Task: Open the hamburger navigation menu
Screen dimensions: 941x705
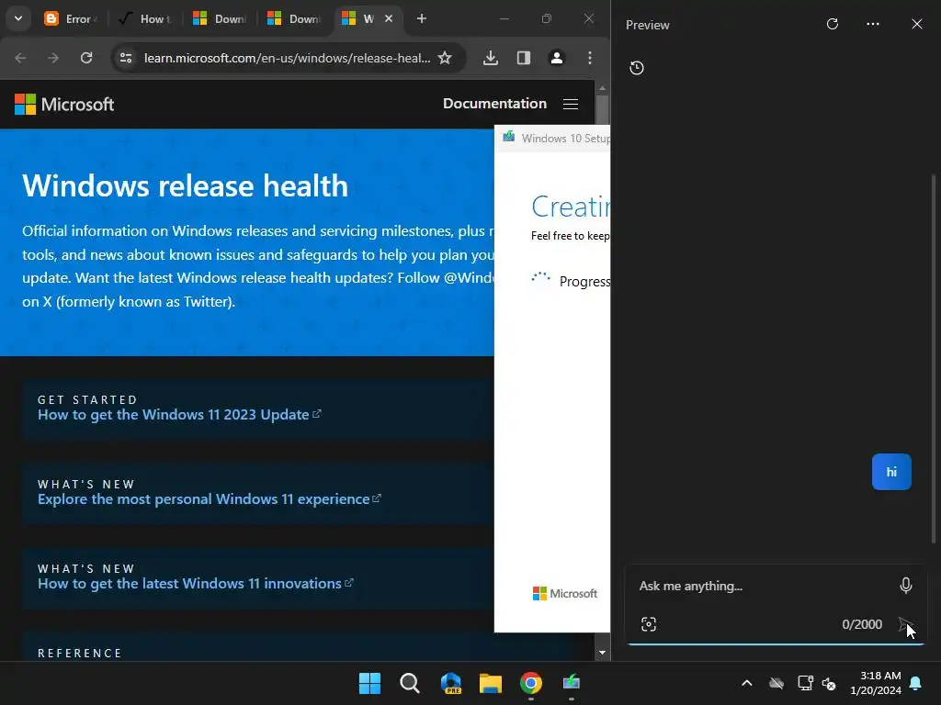Action: [x=571, y=104]
